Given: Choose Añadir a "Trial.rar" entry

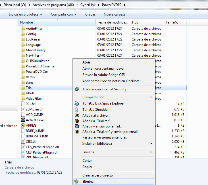Looking at the screenshot, I should coord(96,121).
